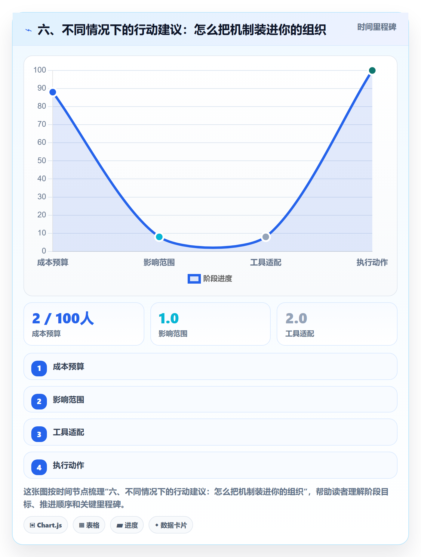The image size is (421, 557).
Task: Click the Chart.js tag chip
Action: pyautogui.click(x=46, y=525)
